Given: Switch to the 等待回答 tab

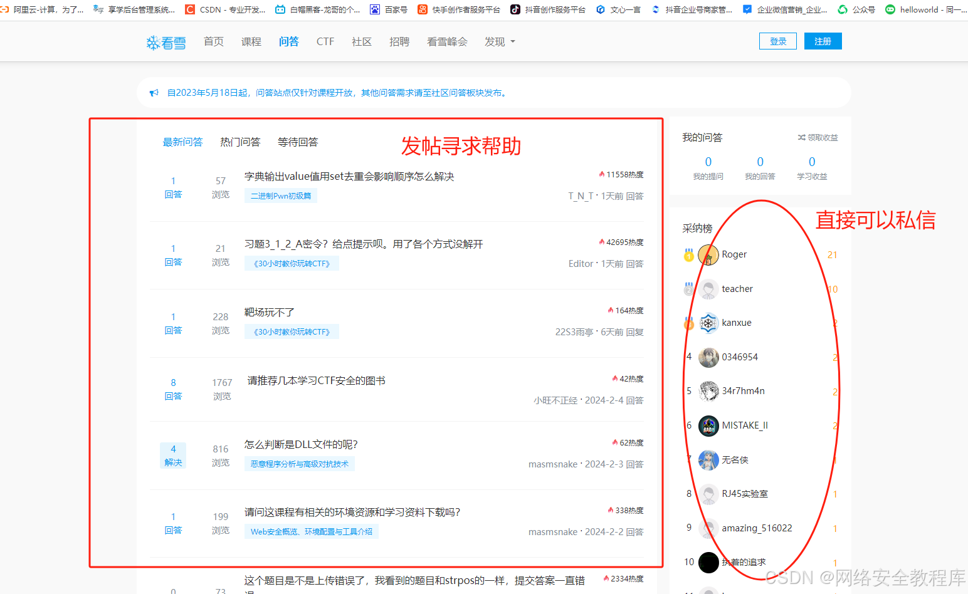Looking at the screenshot, I should coord(298,142).
